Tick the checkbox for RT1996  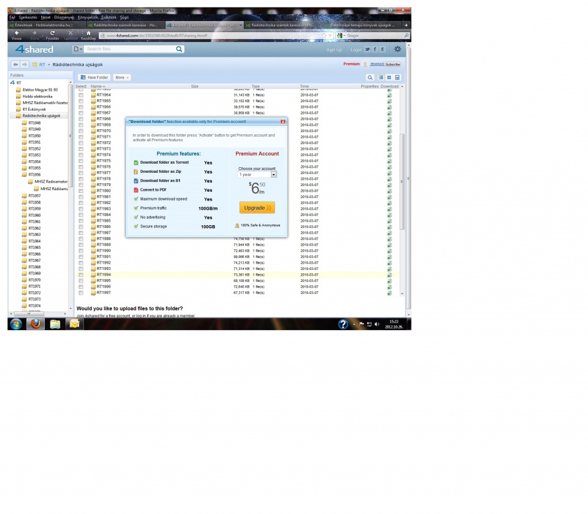tap(81, 287)
